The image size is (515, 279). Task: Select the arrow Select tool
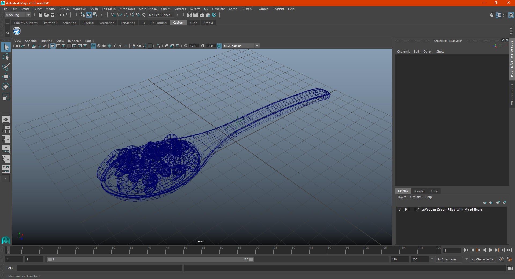(x=6, y=47)
